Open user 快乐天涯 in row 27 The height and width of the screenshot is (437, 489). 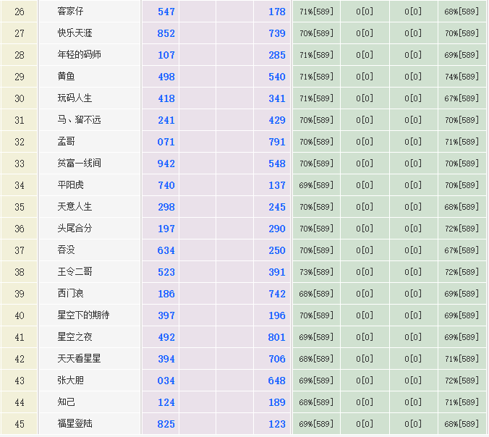(75, 33)
